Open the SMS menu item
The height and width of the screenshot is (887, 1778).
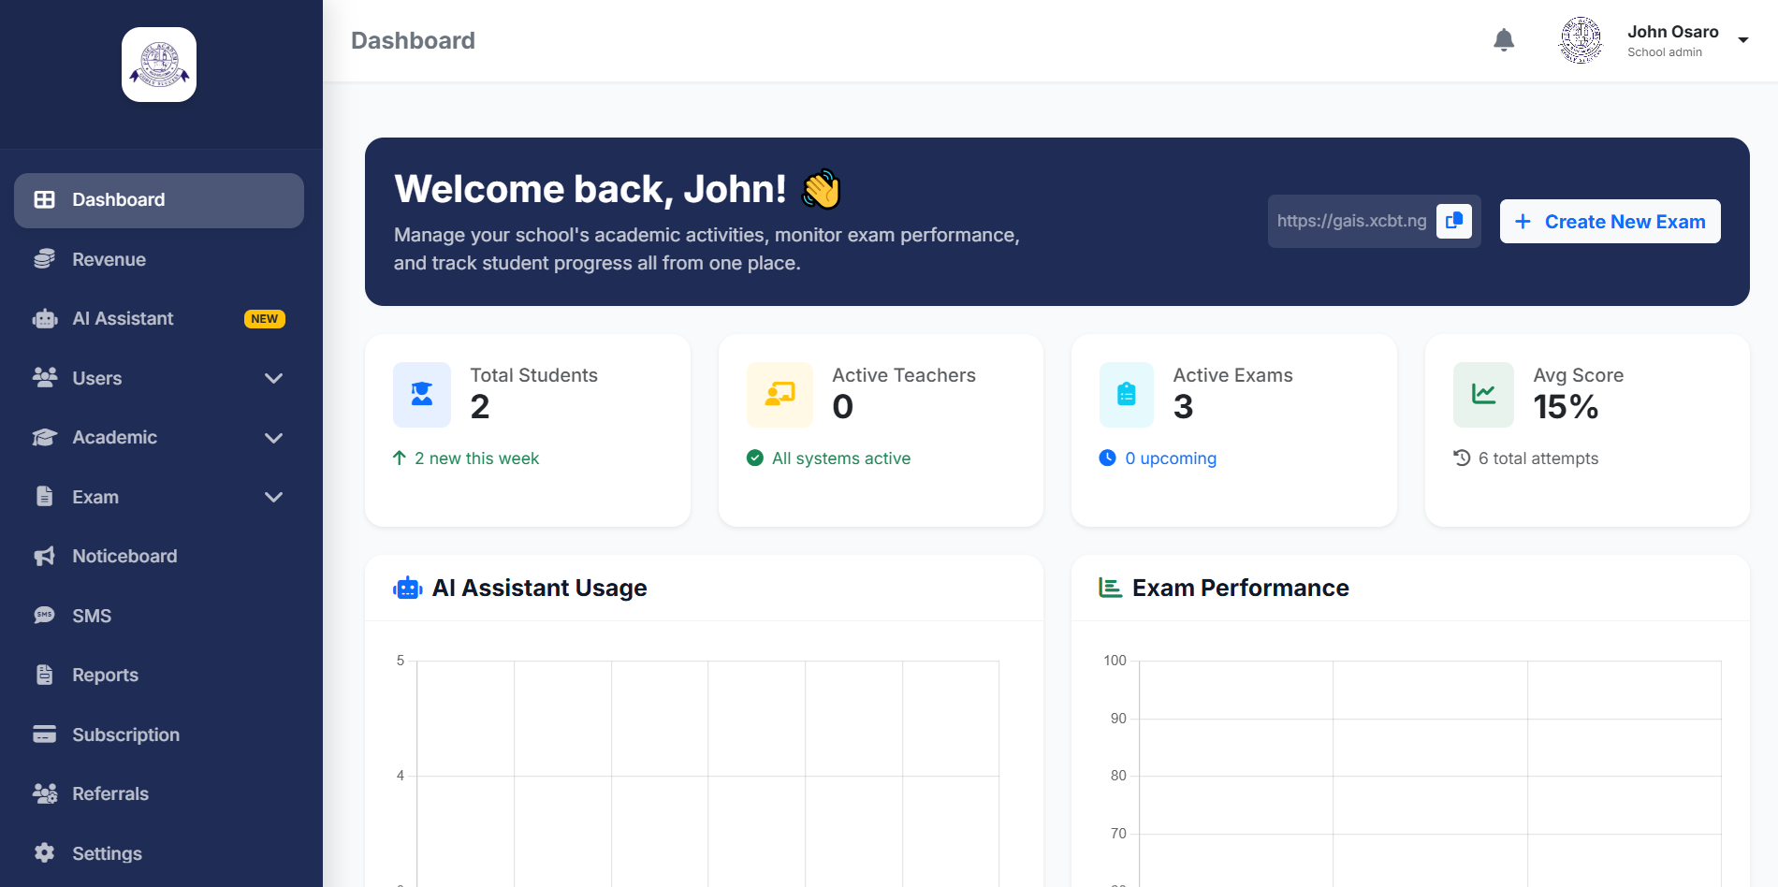159,616
